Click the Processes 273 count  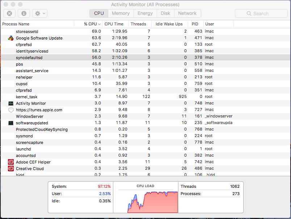[236, 194]
